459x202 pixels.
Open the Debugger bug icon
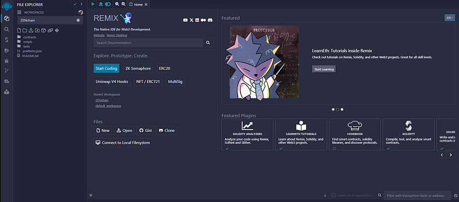tap(7, 61)
